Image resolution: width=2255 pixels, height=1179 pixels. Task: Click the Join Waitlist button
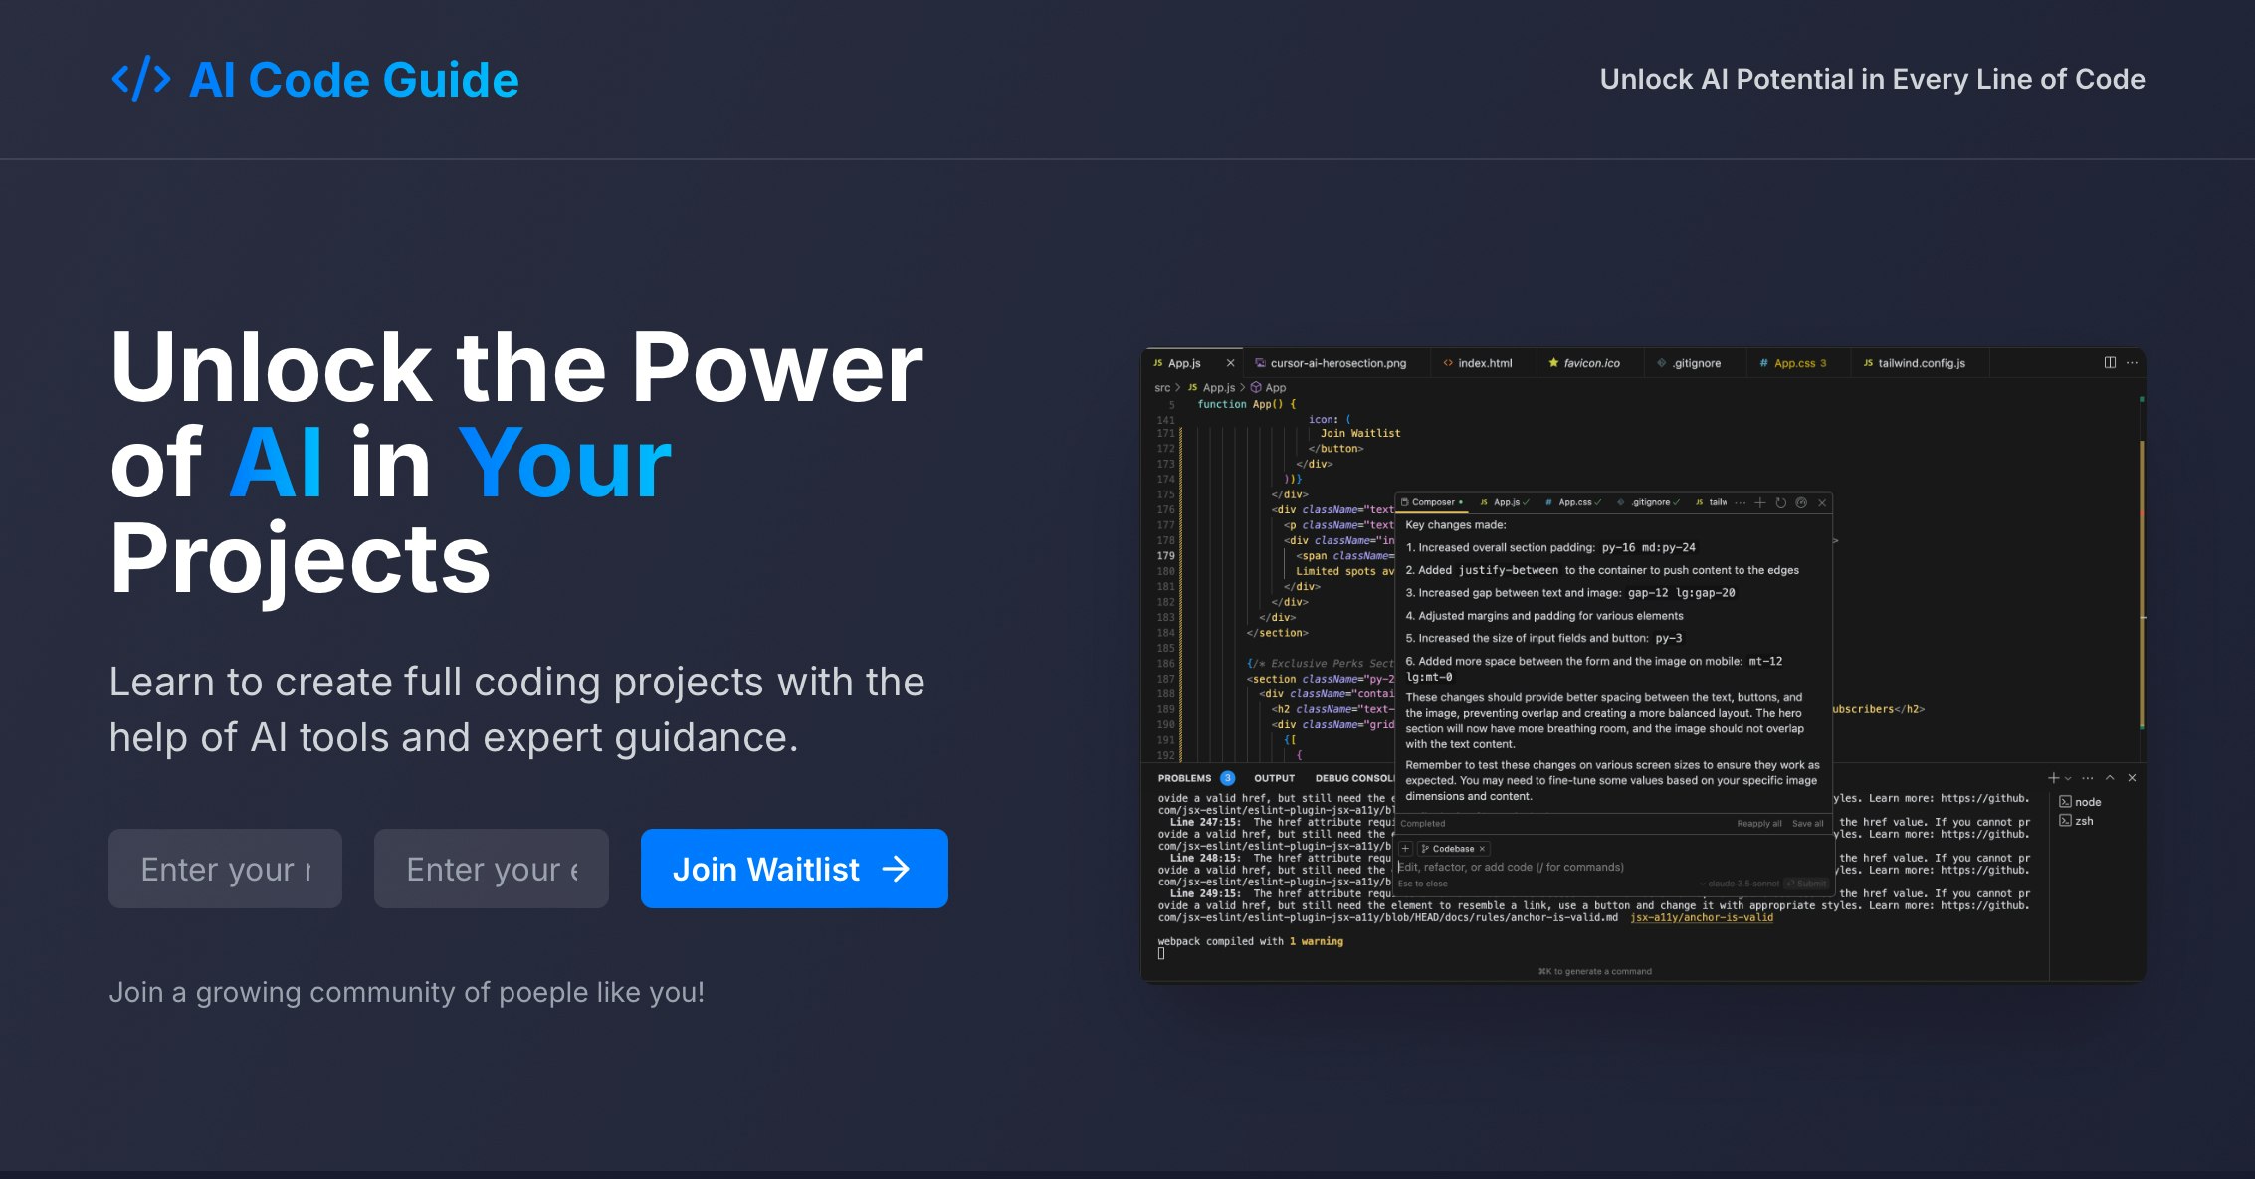click(793, 868)
